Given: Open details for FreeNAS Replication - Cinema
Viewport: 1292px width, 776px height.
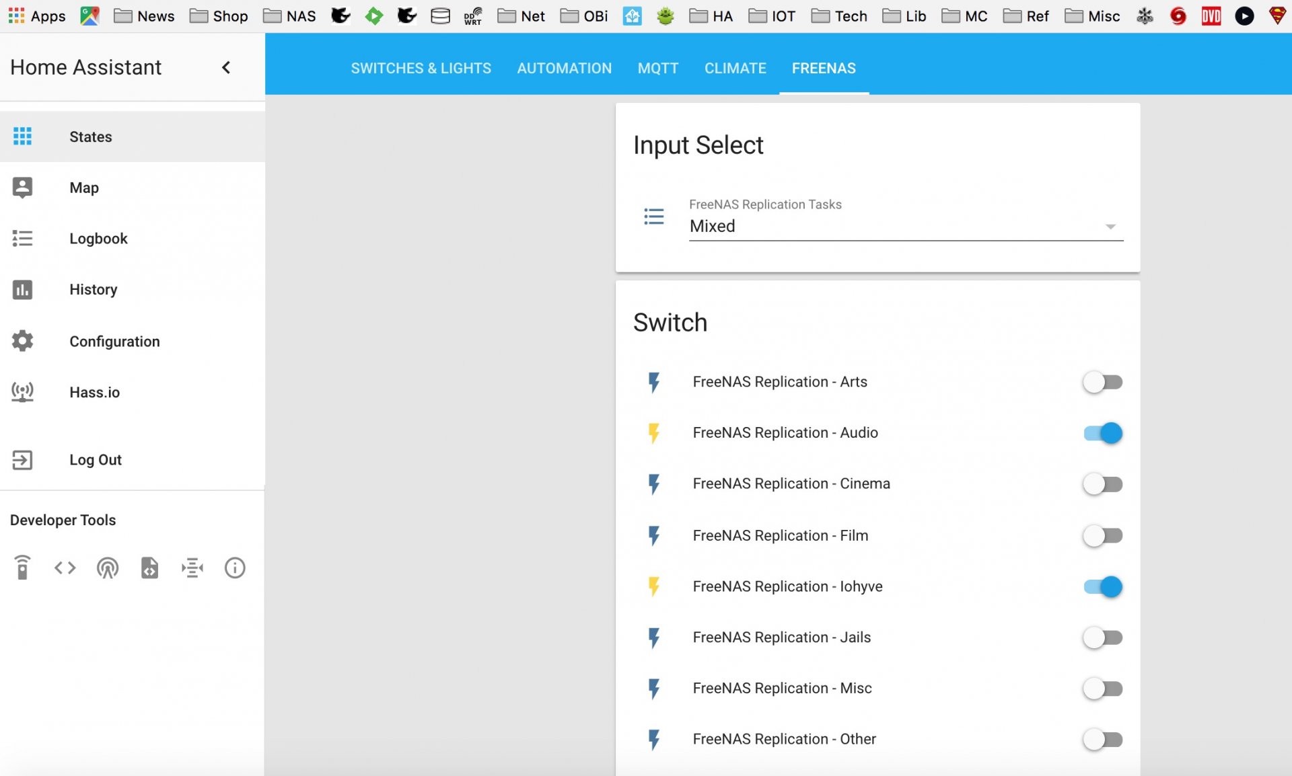Looking at the screenshot, I should [x=791, y=483].
